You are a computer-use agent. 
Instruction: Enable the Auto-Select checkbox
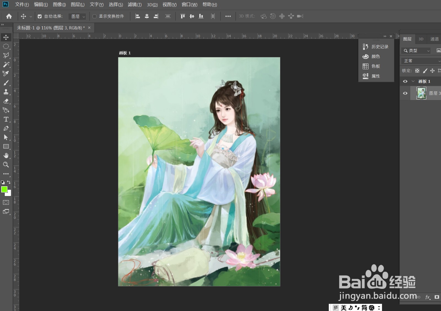pyautogui.click(x=40, y=17)
